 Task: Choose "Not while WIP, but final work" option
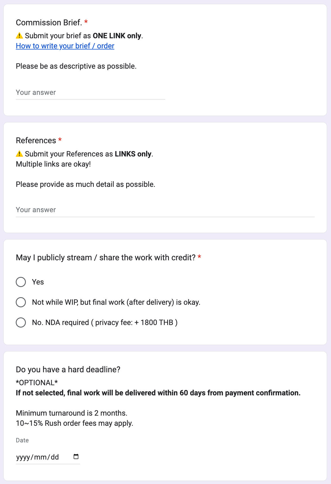tap(21, 302)
